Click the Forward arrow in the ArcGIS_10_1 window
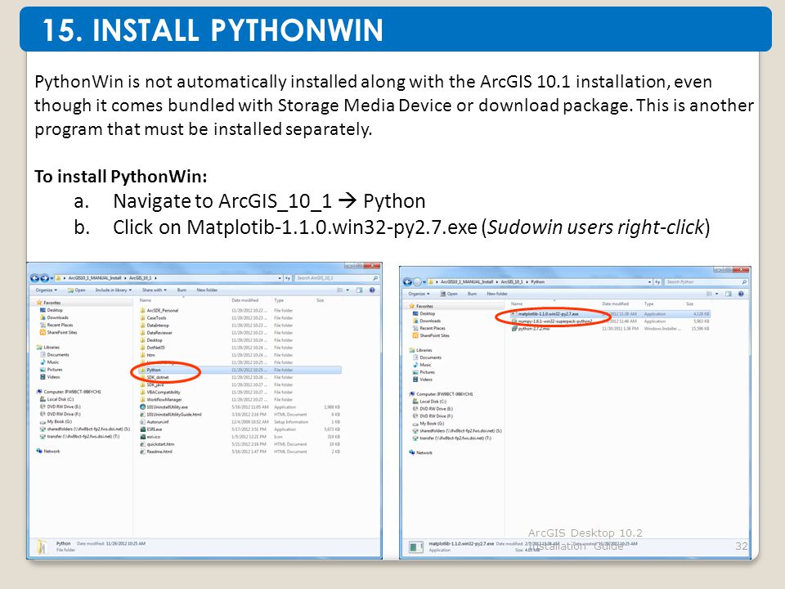Image resolution: width=785 pixels, height=589 pixels. pyautogui.click(x=44, y=278)
